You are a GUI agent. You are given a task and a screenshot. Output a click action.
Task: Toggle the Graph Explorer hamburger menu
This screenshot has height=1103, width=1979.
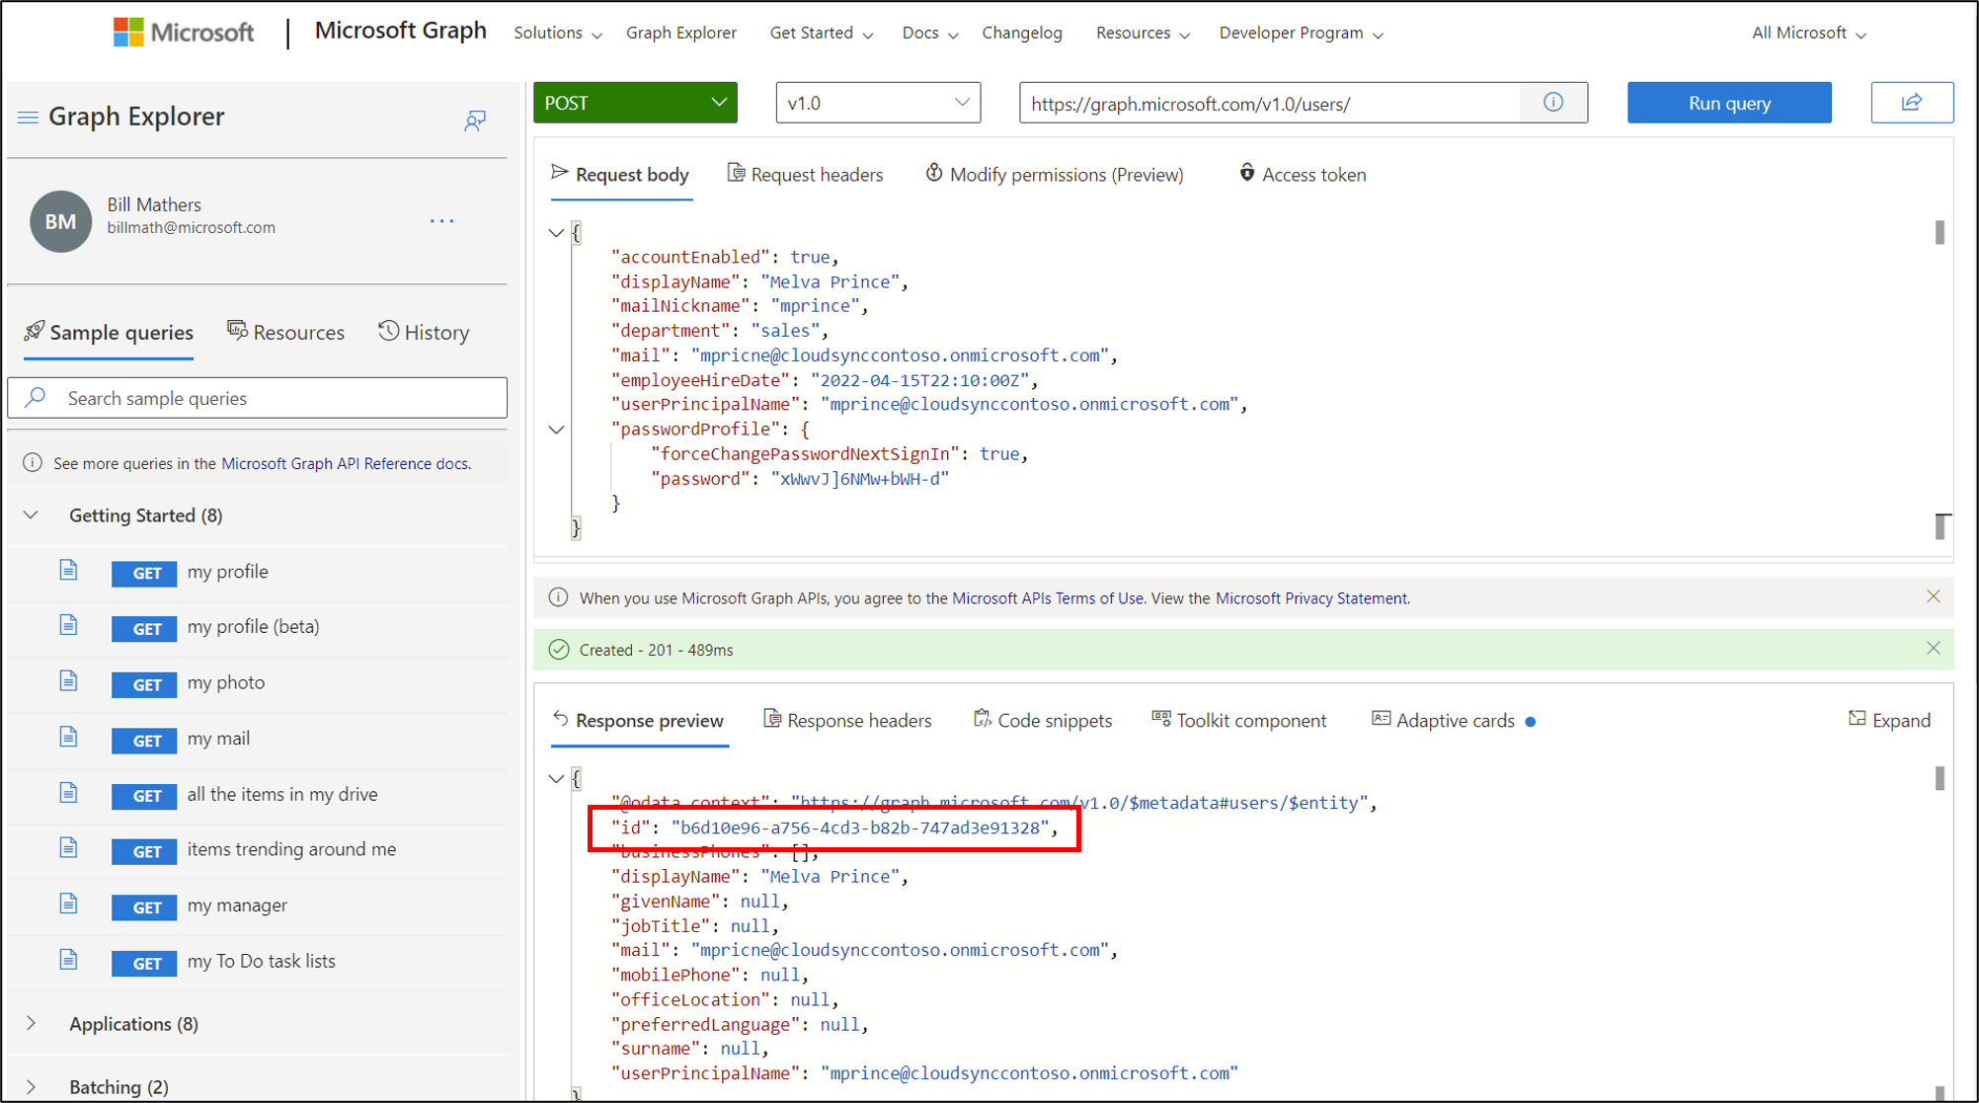click(28, 118)
